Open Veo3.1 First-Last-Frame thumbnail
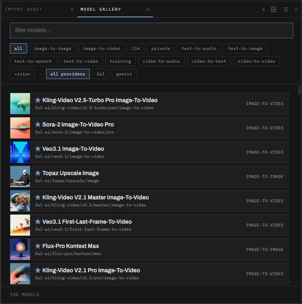This screenshot has width=302, height=304. tap(20, 225)
